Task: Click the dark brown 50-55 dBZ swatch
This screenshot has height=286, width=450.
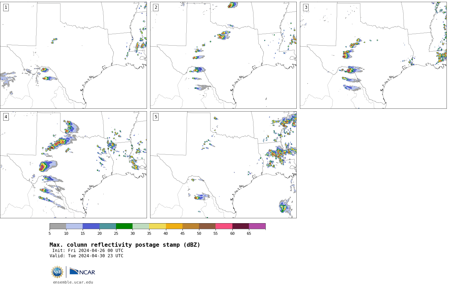Action: click(207, 226)
